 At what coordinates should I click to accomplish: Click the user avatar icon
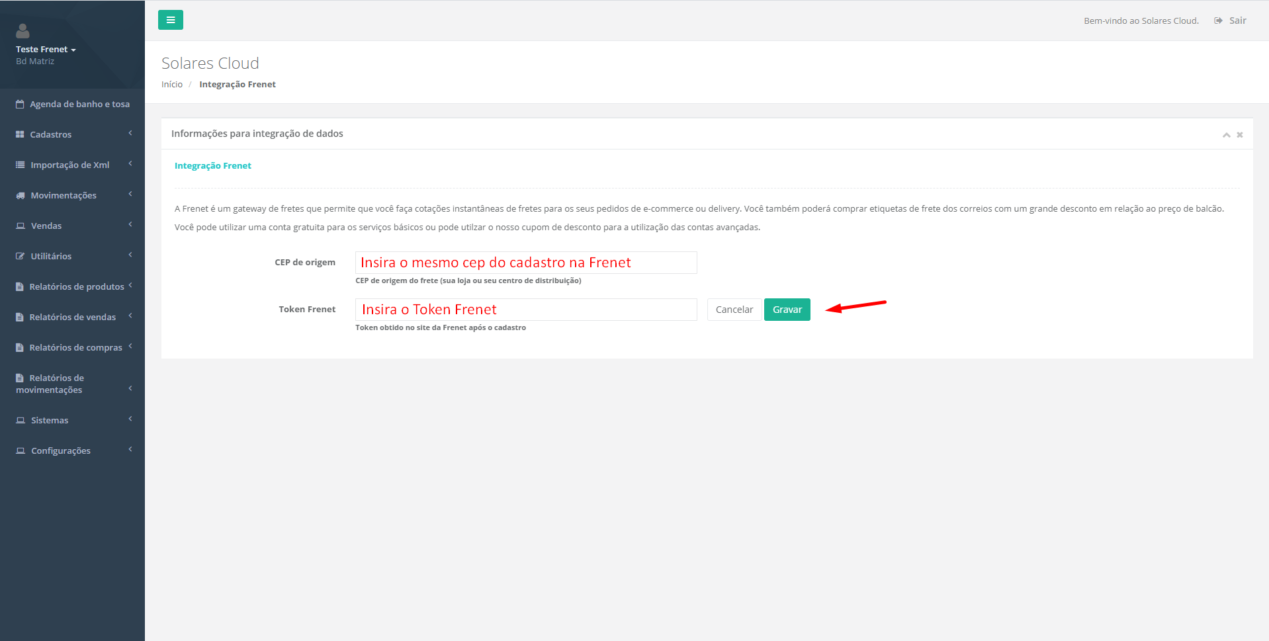pos(22,31)
